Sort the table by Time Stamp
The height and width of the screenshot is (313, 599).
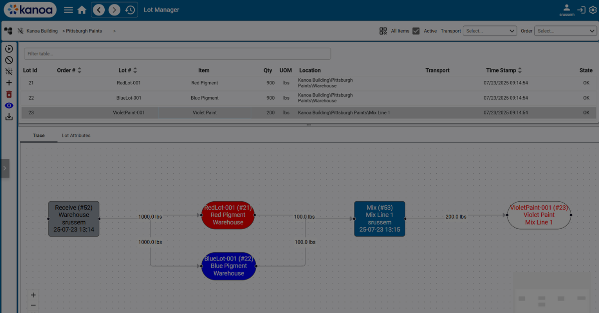click(x=520, y=70)
